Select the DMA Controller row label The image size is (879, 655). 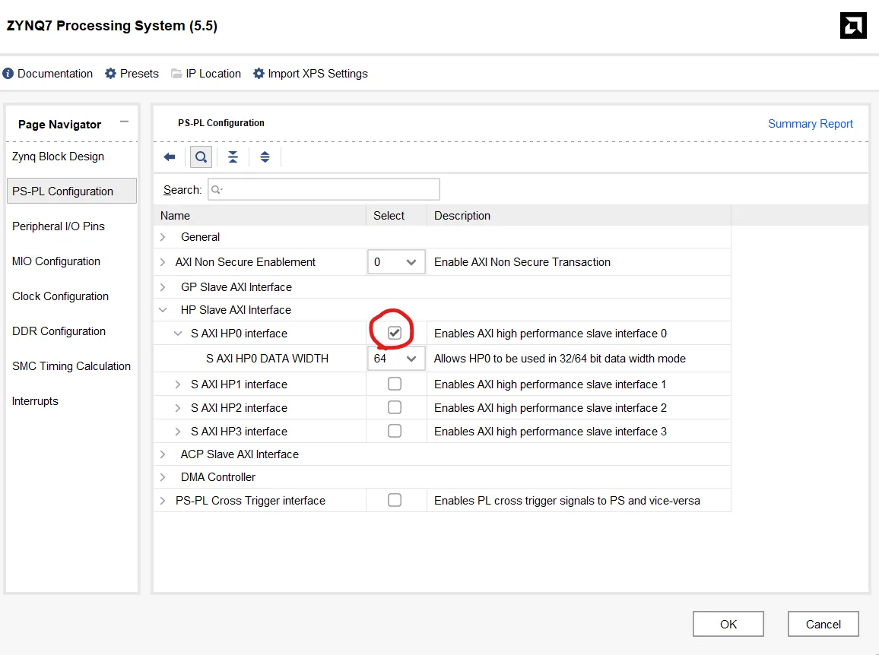(218, 477)
